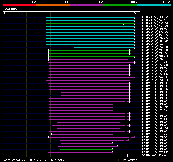Screen dimensions: 173x162
Task: Select hit label UniRef100_B0S5K2
Action: click(155, 110)
